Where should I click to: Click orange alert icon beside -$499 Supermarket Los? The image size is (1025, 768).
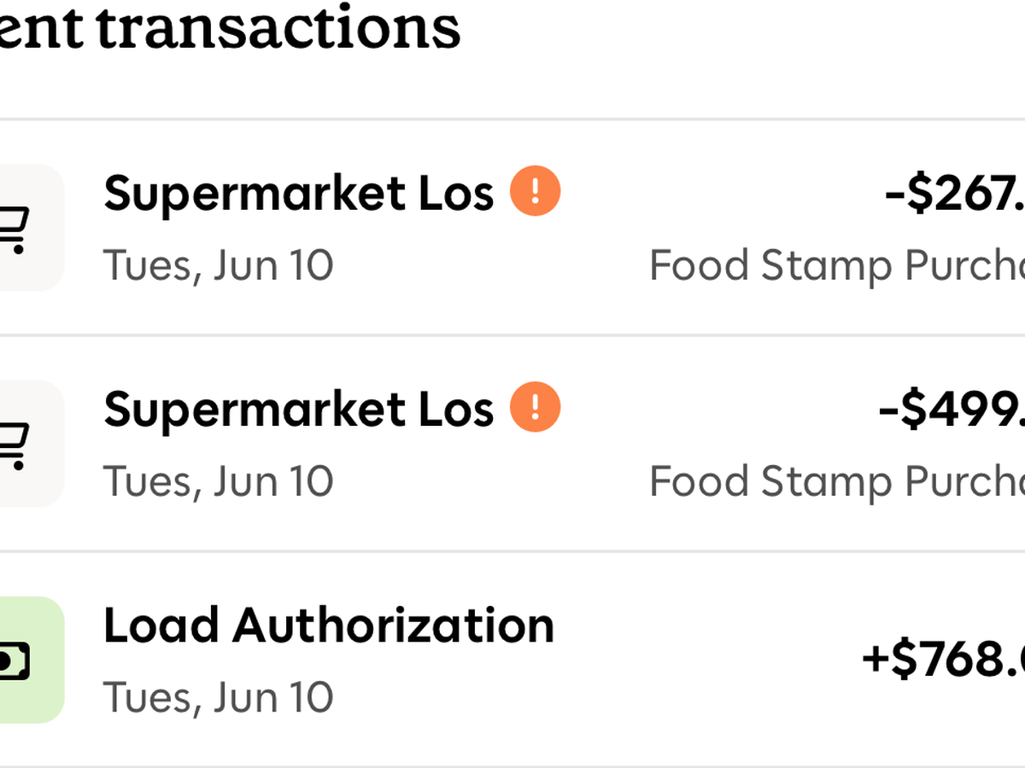coord(536,407)
